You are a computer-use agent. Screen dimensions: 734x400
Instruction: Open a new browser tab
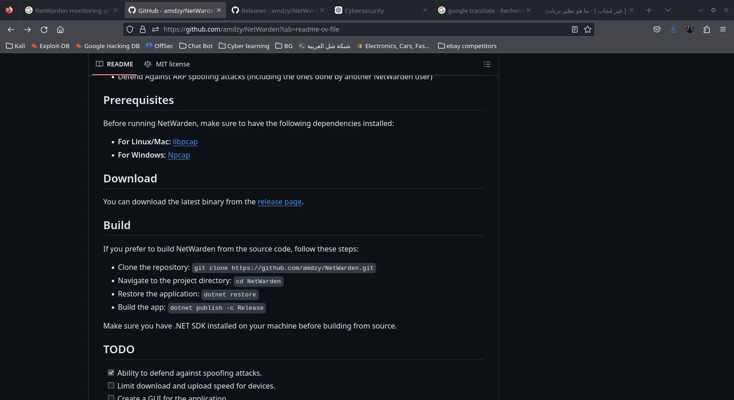649,10
